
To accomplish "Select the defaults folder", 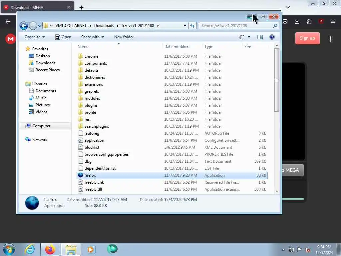I will pos(92,70).
